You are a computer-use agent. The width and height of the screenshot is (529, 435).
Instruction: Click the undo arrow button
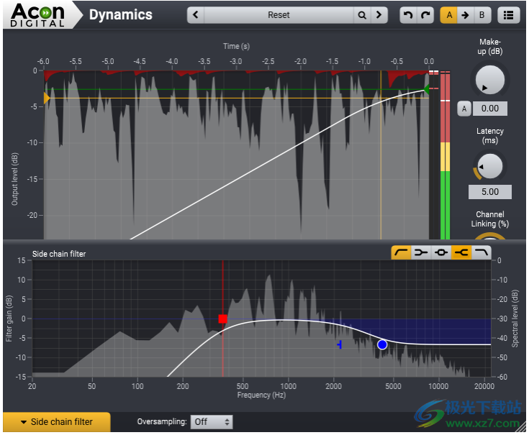point(408,15)
